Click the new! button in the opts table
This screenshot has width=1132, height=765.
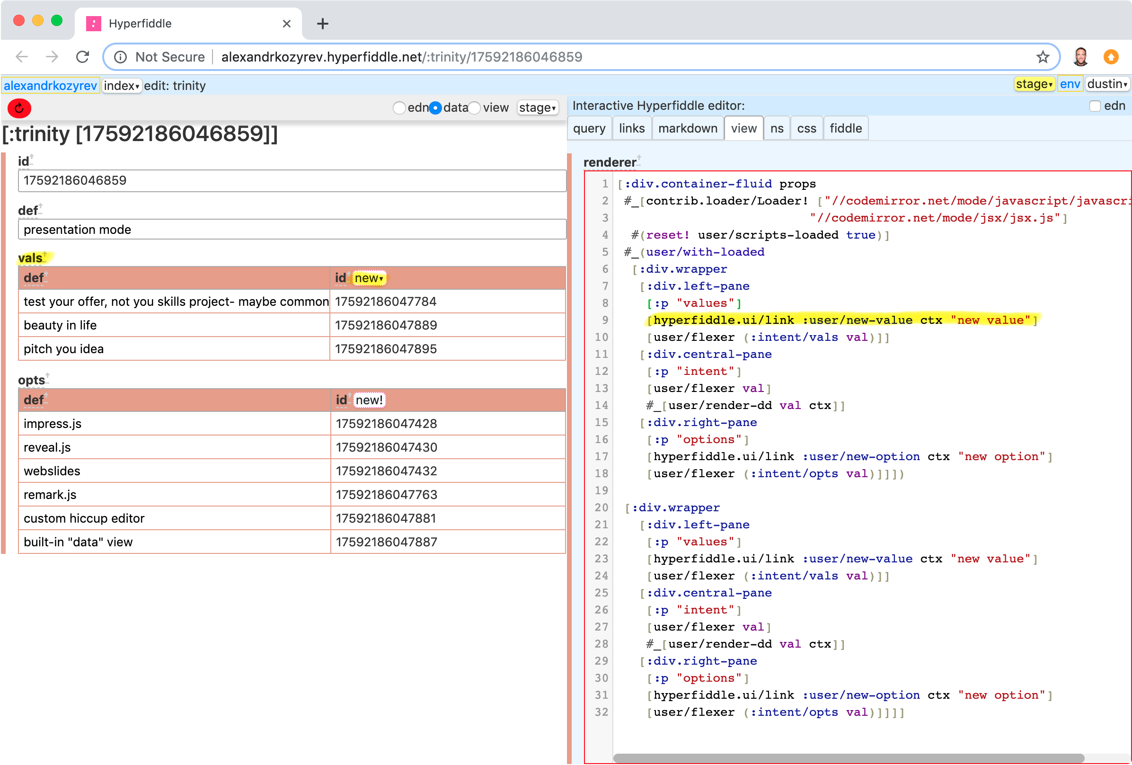pyautogui.click(x=369, y=400)
